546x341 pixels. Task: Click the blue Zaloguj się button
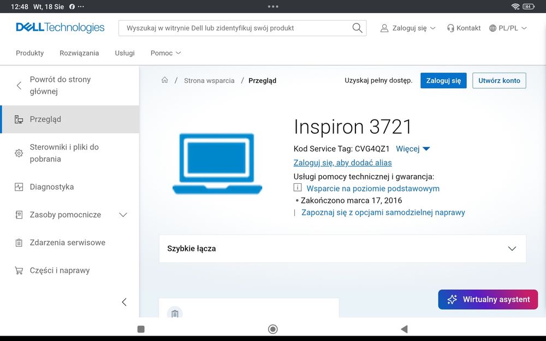[443, 80]
